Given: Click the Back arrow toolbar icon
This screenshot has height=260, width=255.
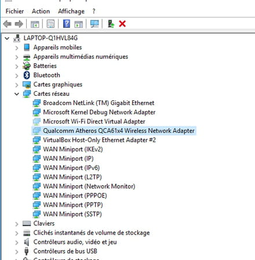Looking at the screenshot, I should click(x=8, y=24).
